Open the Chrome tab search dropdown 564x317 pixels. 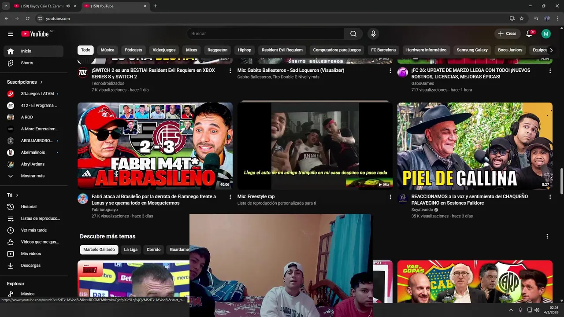click(x=6, y=6)
